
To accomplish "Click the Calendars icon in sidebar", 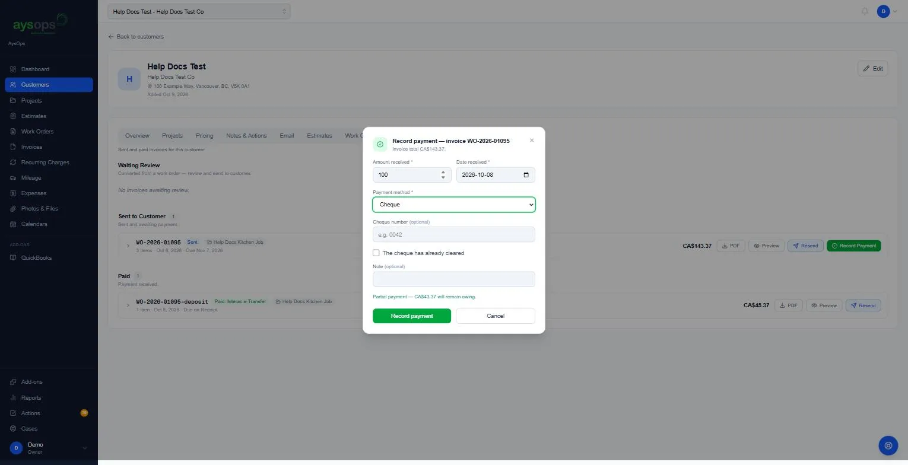I will tap(13, 224).
